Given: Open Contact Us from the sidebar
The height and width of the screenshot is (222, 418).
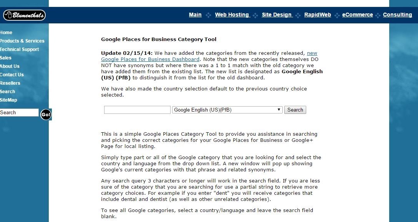Looking at the screenshot, I should (x=12, y=75).
